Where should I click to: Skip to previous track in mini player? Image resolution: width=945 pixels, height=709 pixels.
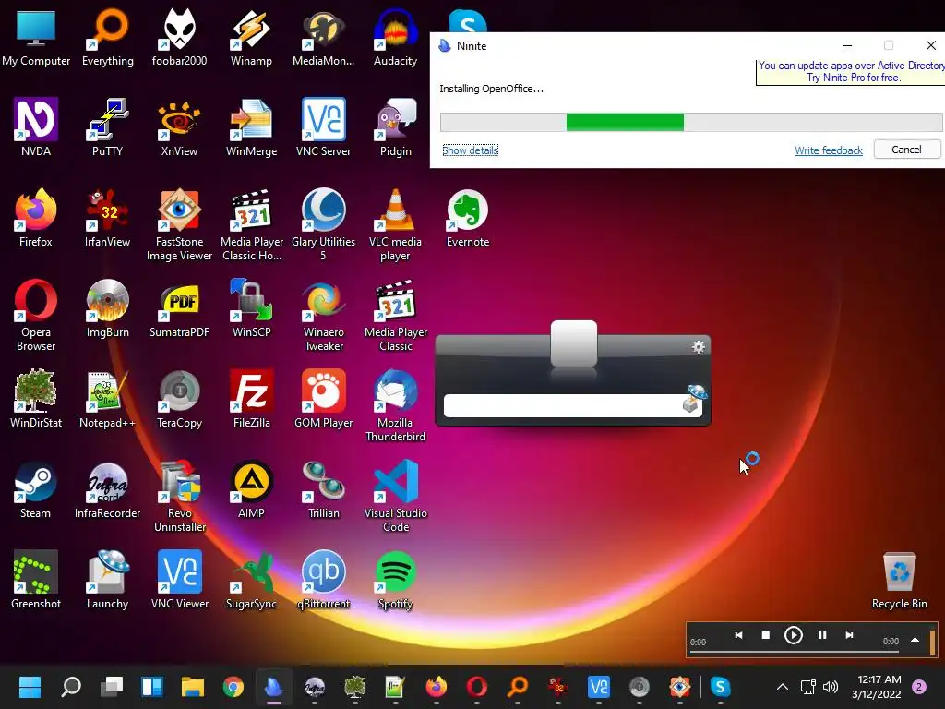pyautogui.click(x=738, y=635)
